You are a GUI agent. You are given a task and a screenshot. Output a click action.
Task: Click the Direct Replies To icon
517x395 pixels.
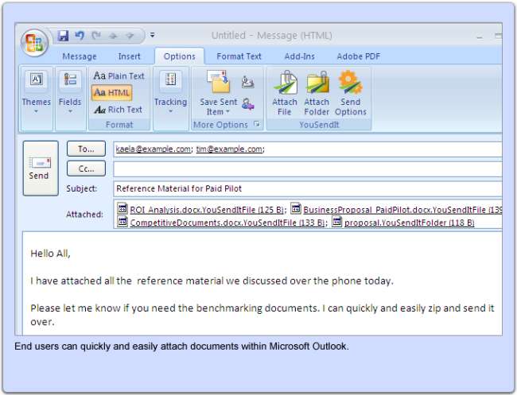247,104
